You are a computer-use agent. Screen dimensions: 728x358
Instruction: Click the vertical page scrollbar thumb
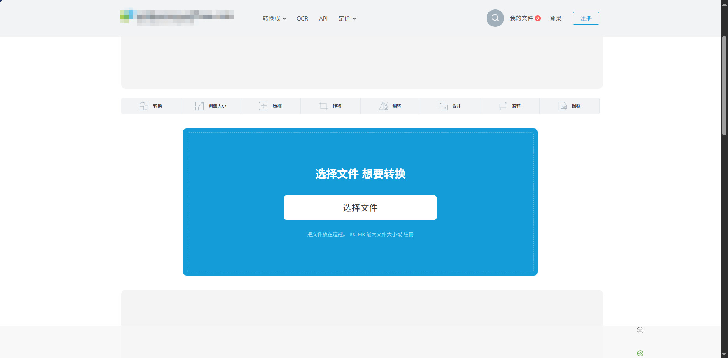tap(724, 86)
